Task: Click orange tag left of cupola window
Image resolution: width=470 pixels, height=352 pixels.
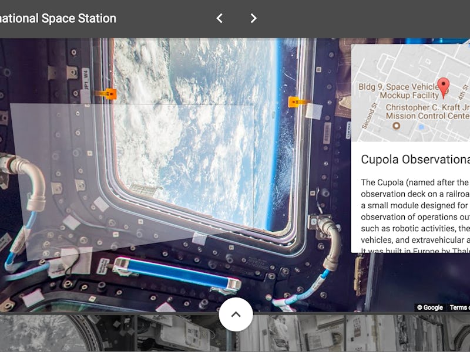Action: pos(109,93)
